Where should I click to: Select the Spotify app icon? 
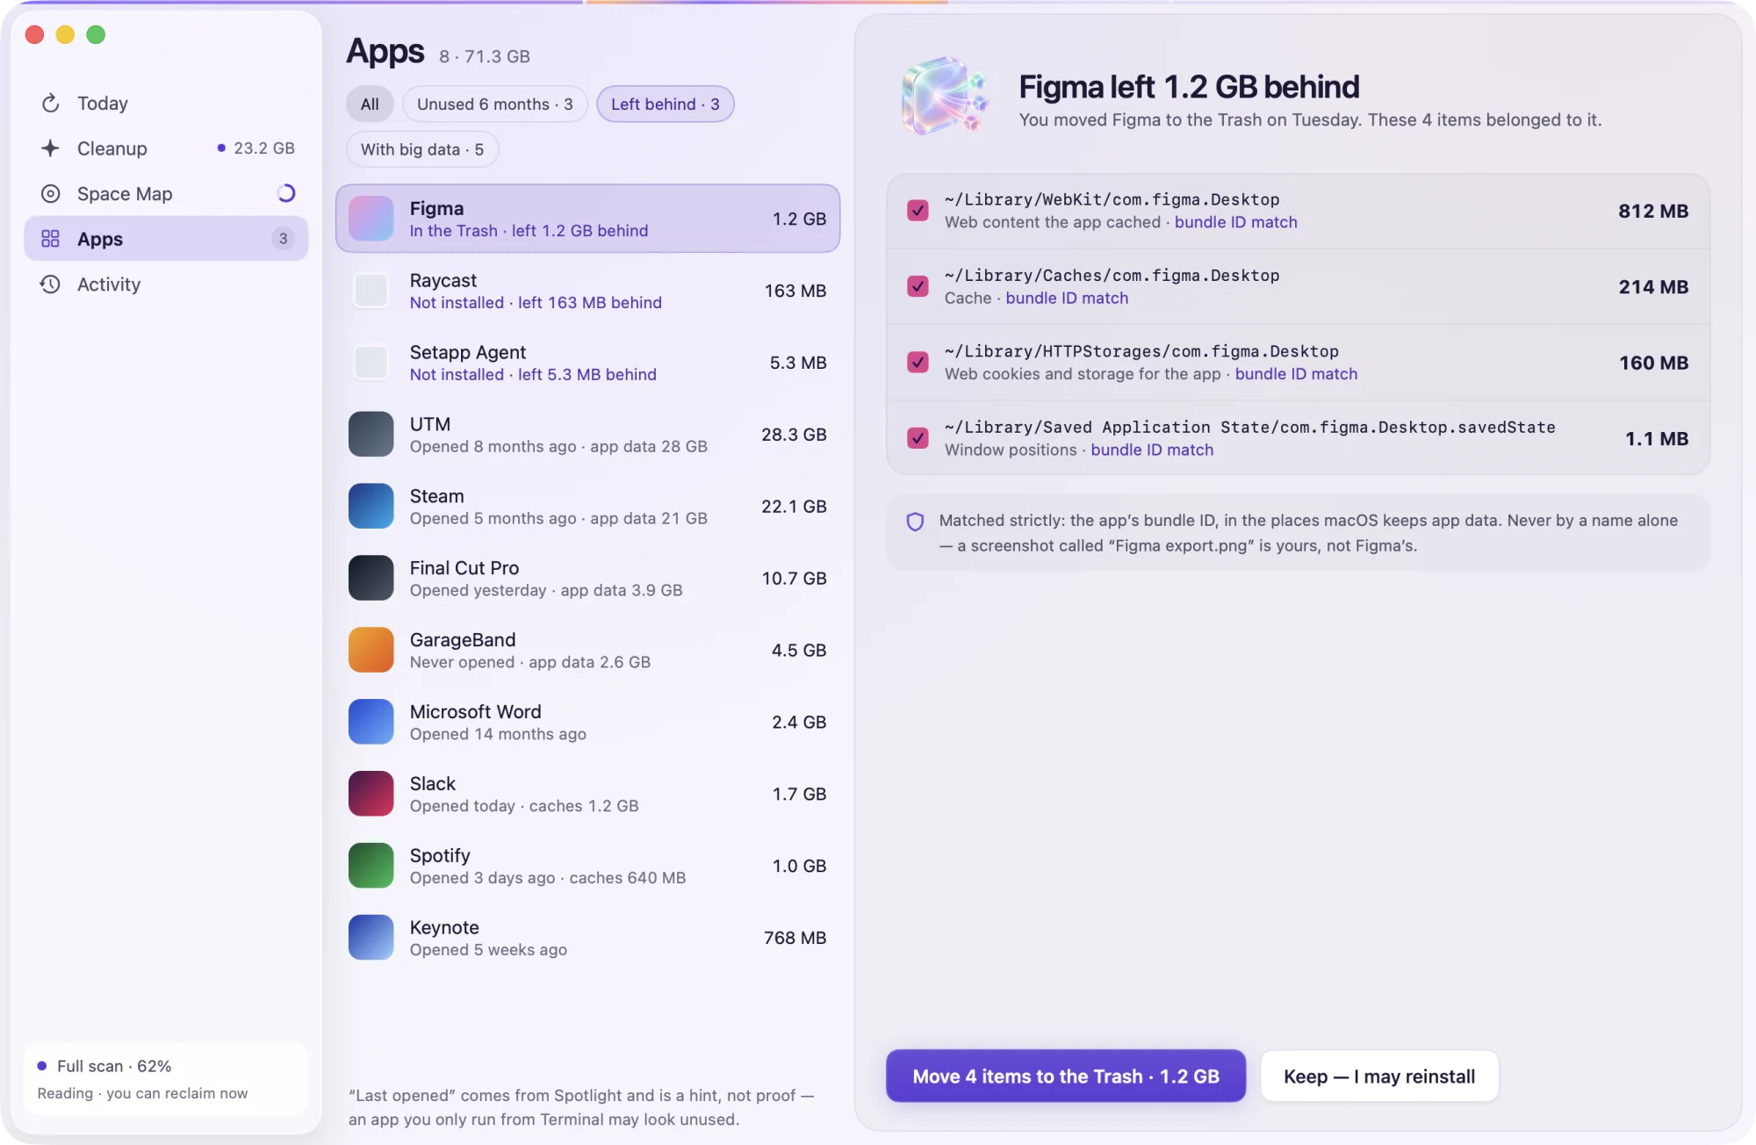tap(371, 867)
